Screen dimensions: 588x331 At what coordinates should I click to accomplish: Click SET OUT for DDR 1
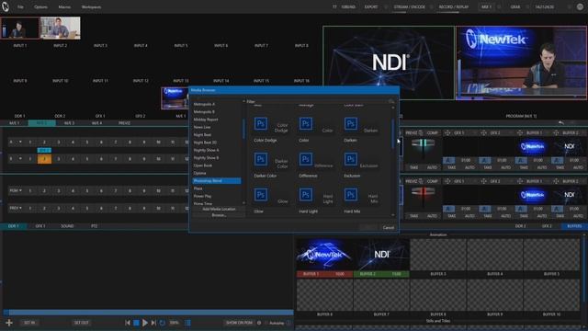[x=82, y=323]
